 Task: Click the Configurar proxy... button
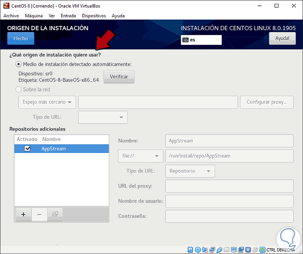tap(266, 102)
